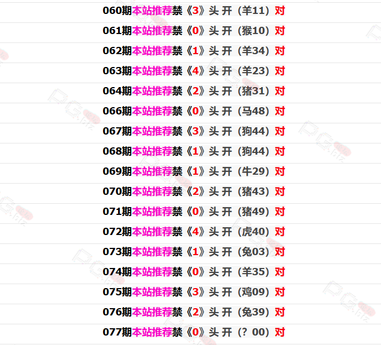Click the red 对 mark on row 077期

(x=280, y=332)
